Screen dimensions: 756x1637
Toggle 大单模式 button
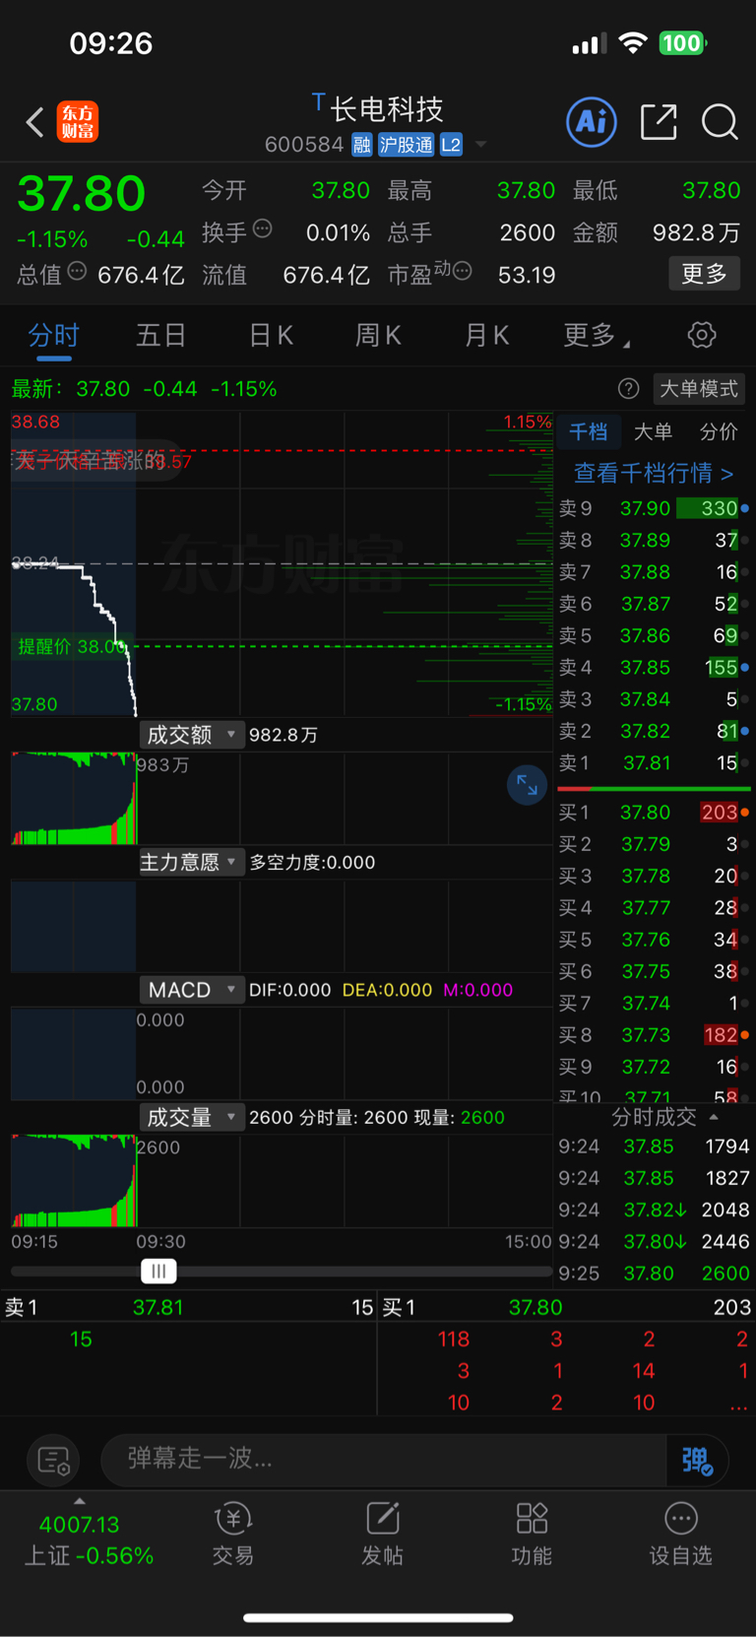point(698,389)
